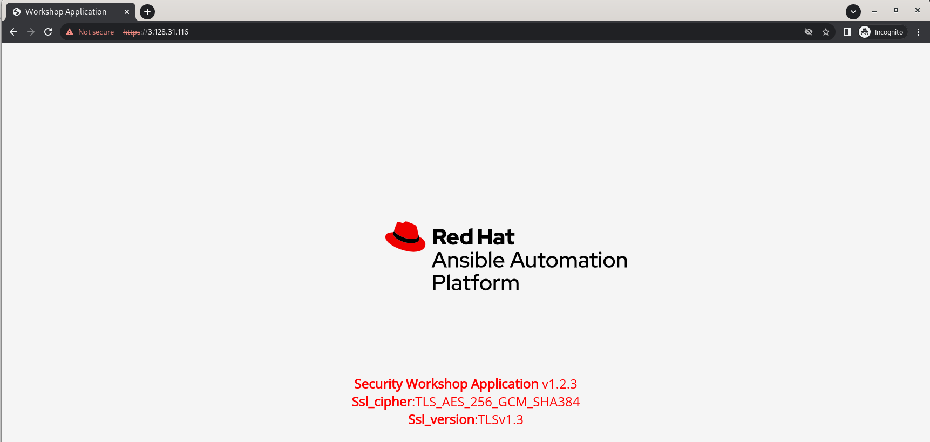
Task: Expand the tab search dropdown arrow
Action: [853, 11]
